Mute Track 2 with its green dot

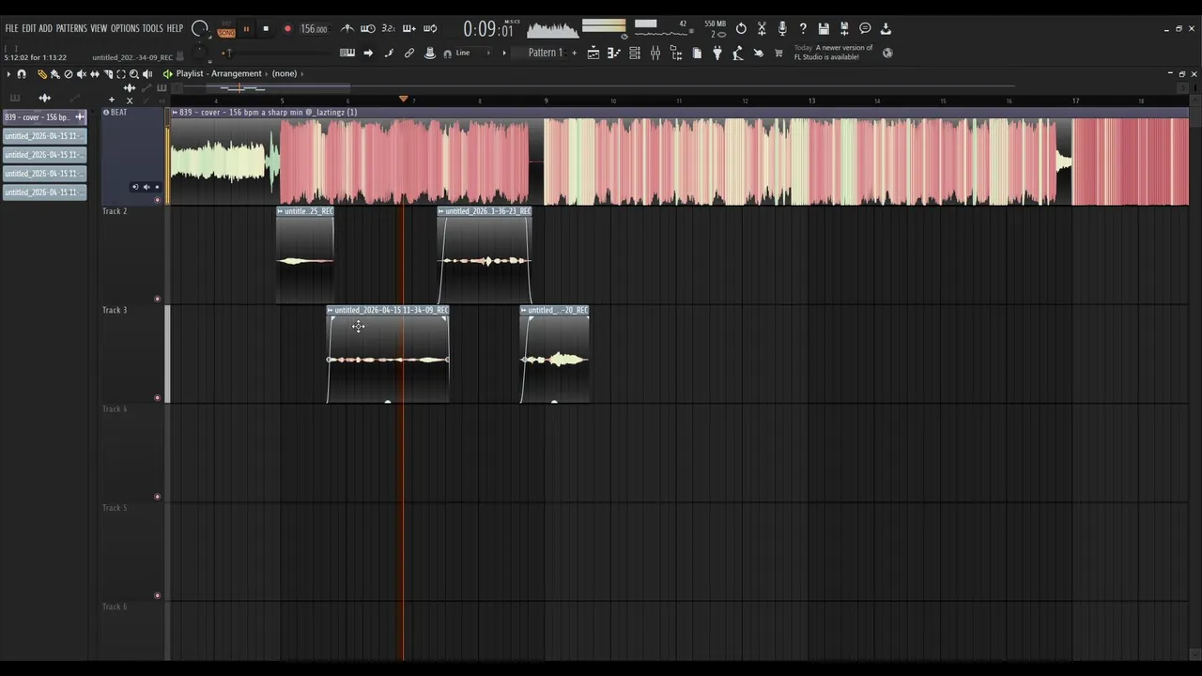pyautogui.click(x=157, y=299)
